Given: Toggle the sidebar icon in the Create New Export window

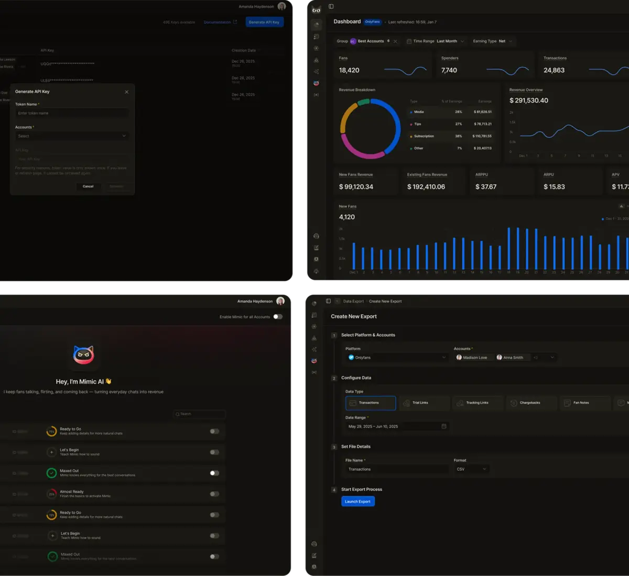Looking at the screenshot, I should (328, 301).
